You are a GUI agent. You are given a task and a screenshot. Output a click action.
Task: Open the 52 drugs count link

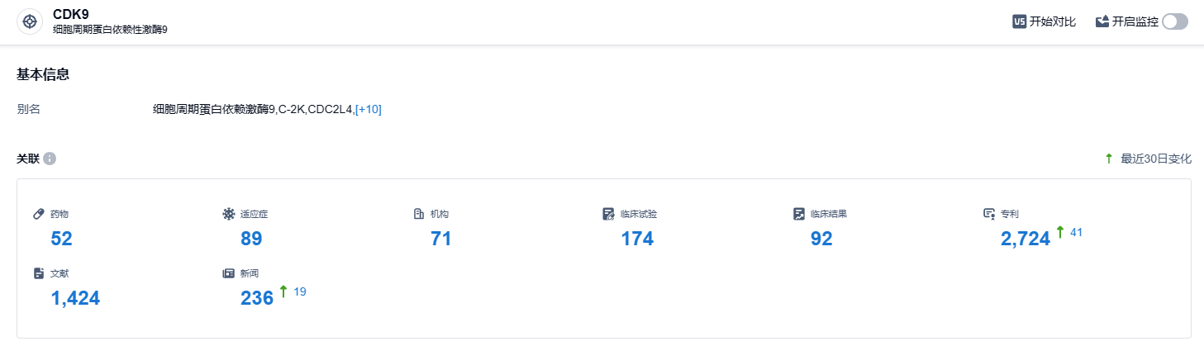pos(62,239)
